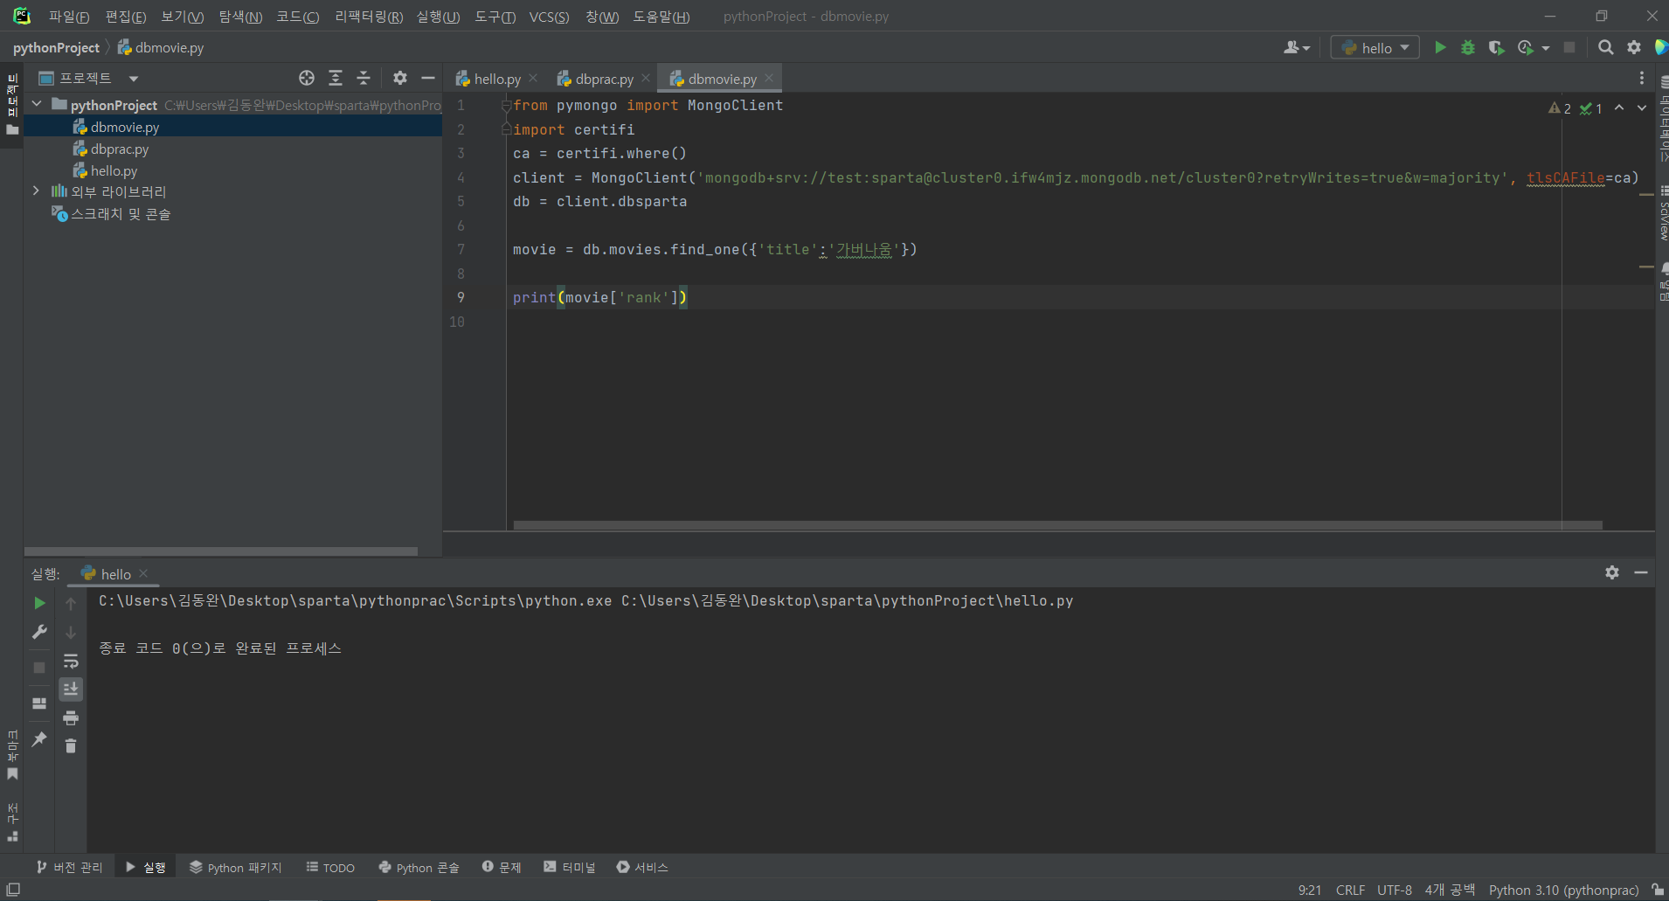
Task: Open Edit menu
Action: [x=126, y=17]
